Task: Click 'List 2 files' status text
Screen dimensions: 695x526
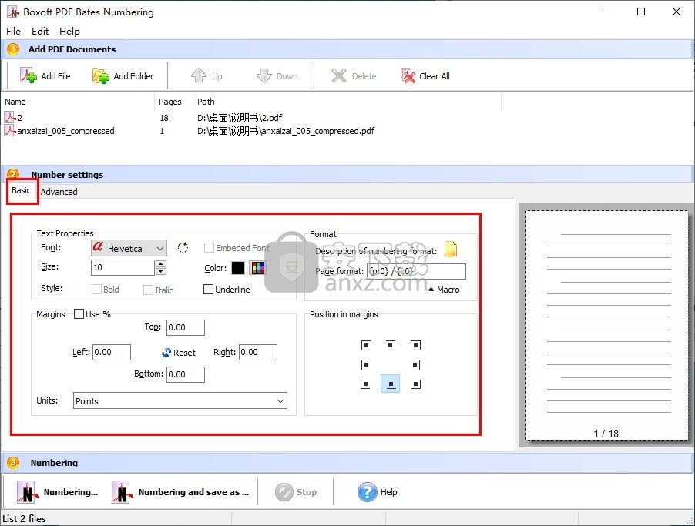Action: tap(25, 518)
